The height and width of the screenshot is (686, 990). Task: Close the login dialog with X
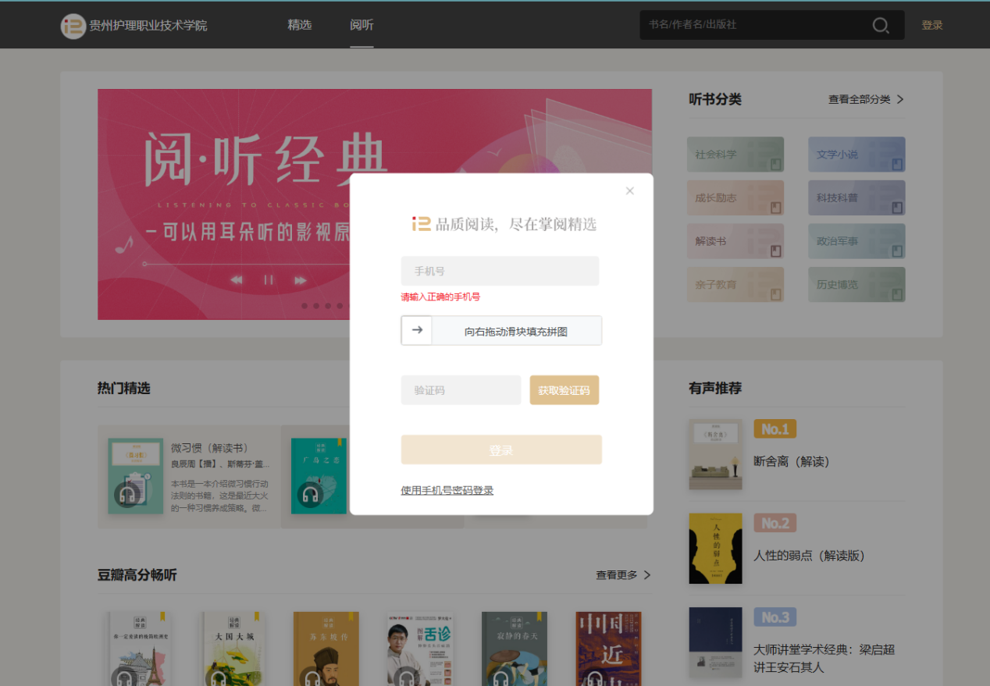[630, 191]
